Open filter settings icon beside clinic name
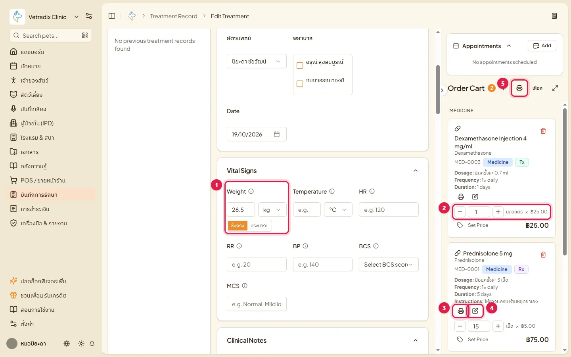This screenshot has height=357, width=571. tap(89, 16)
